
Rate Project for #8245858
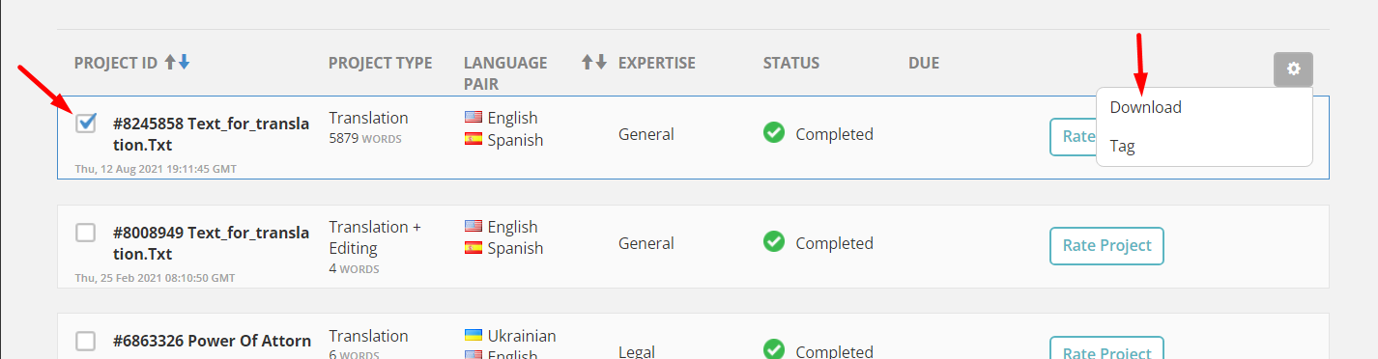pos(1074,136)
